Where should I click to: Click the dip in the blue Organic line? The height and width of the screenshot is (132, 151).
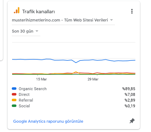(76, 63)
